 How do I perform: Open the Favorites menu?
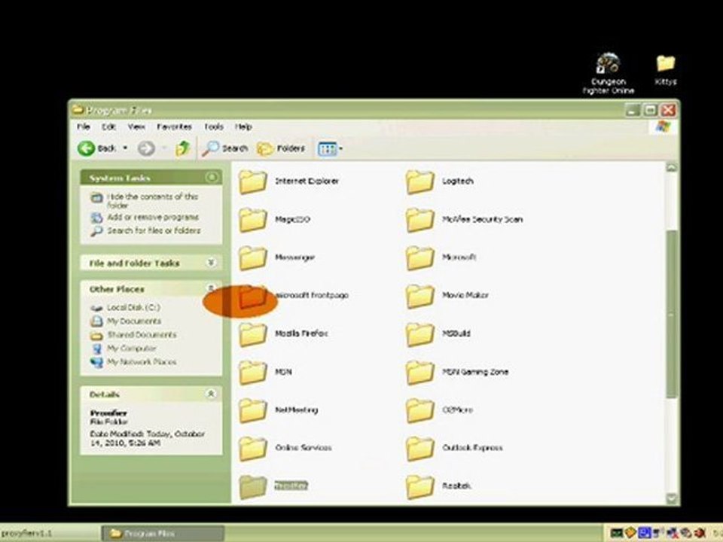174,126
